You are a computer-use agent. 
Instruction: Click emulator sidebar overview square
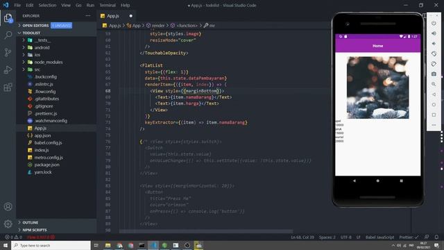tap(434, 115)
